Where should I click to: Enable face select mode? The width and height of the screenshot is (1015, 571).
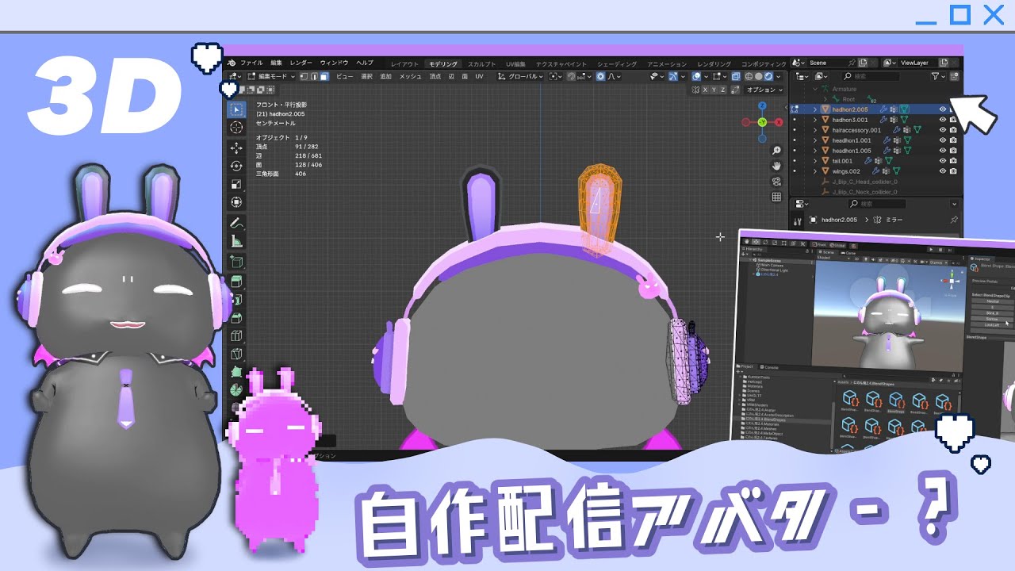pyautogui.click(x=324, y=77)
